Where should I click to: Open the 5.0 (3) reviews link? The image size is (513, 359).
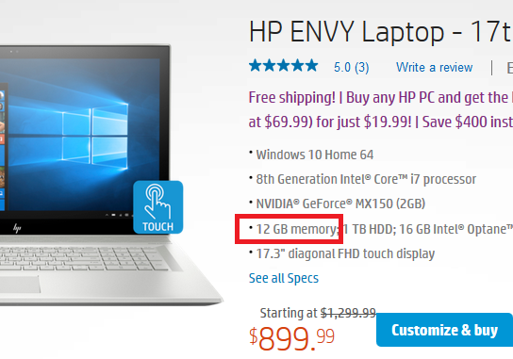pyautogui.click(x=352, y=67)
